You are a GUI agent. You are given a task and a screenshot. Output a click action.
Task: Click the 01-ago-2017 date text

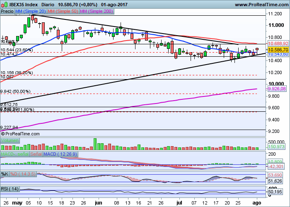[x=114, y=5]
